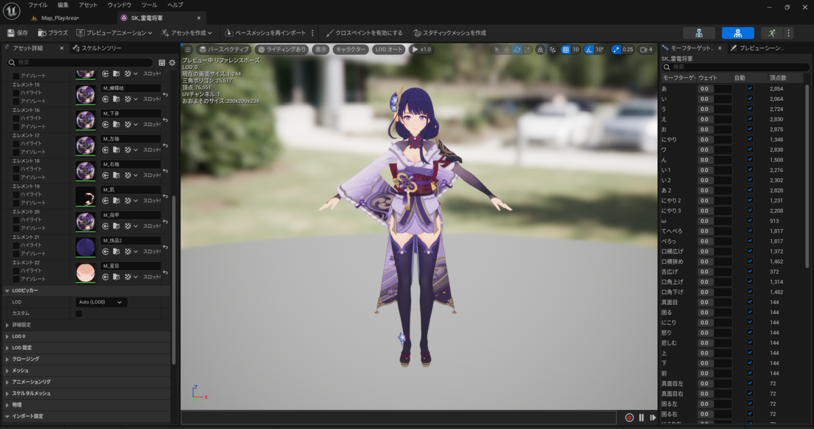
Task: Pause the preview animation playback
Action: 641,417
